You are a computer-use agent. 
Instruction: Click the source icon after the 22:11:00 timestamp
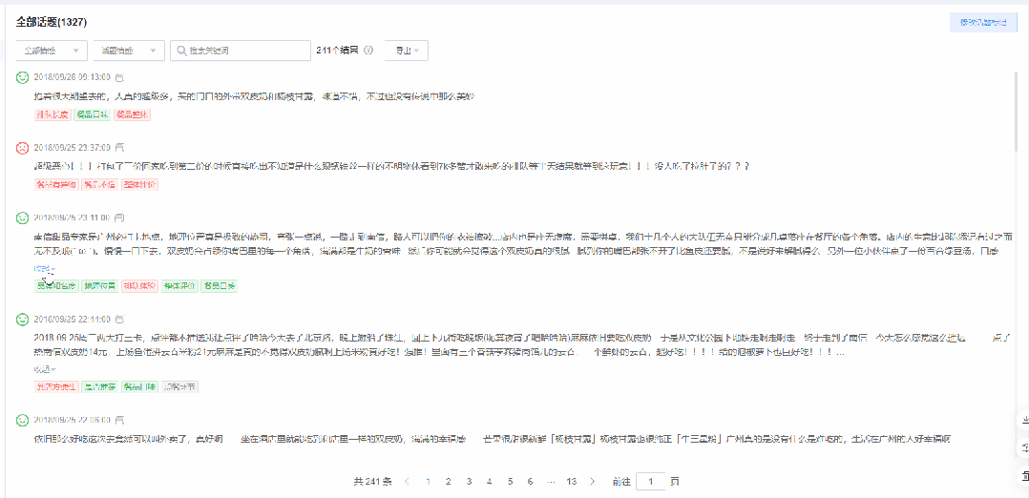click(x=119, y=319)
